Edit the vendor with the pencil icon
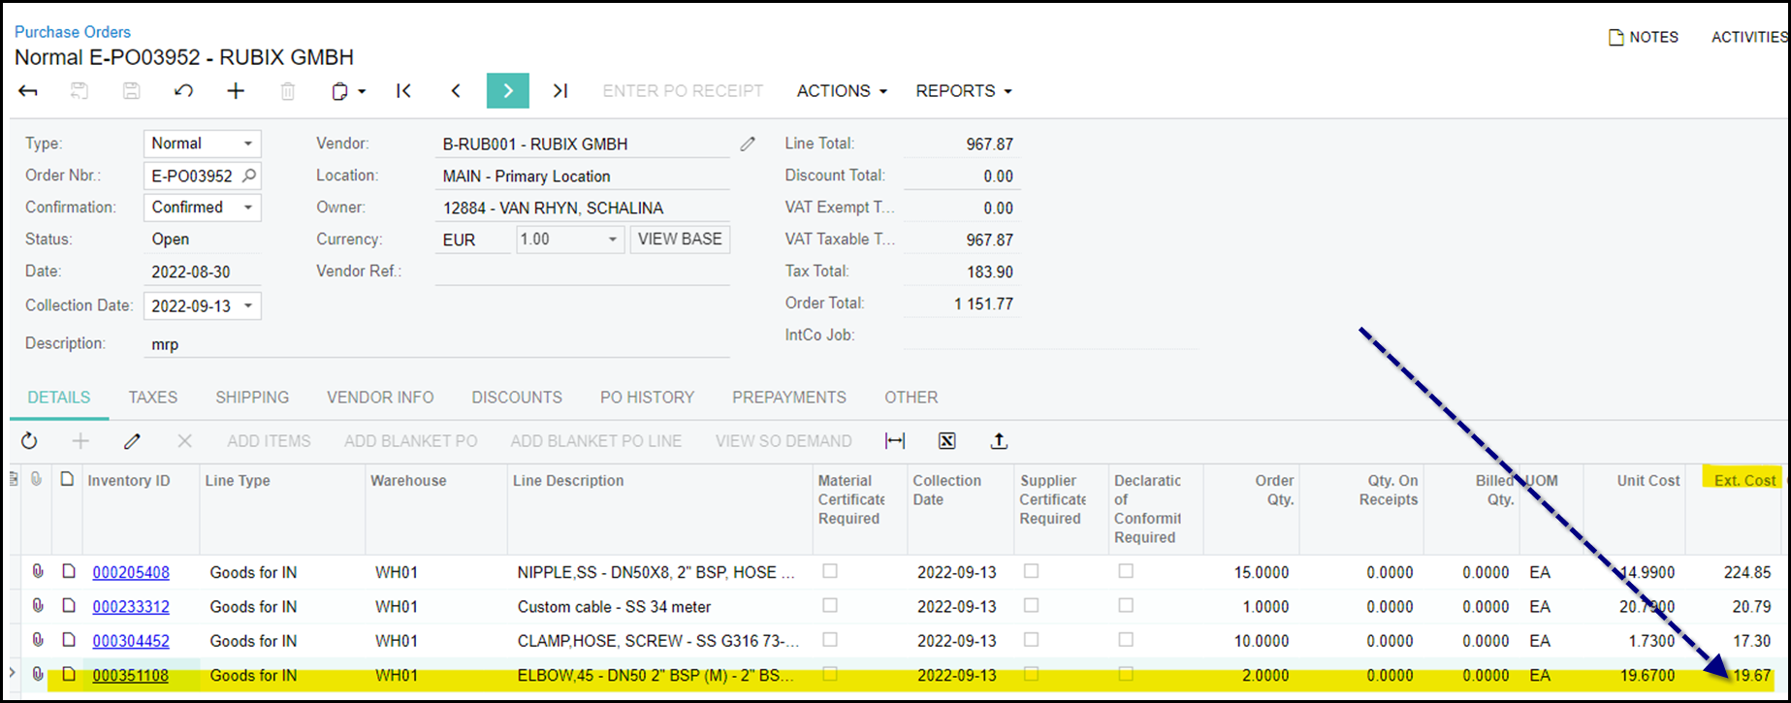Viewport: 1791px width, 703px height. [748, 144]
